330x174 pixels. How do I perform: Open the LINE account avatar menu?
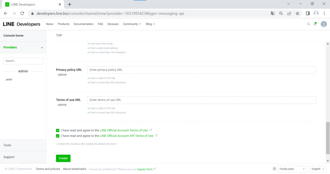click(324, 24)
